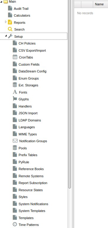
Task: Click the Glyphs flag icon
Action: (15, 99)
